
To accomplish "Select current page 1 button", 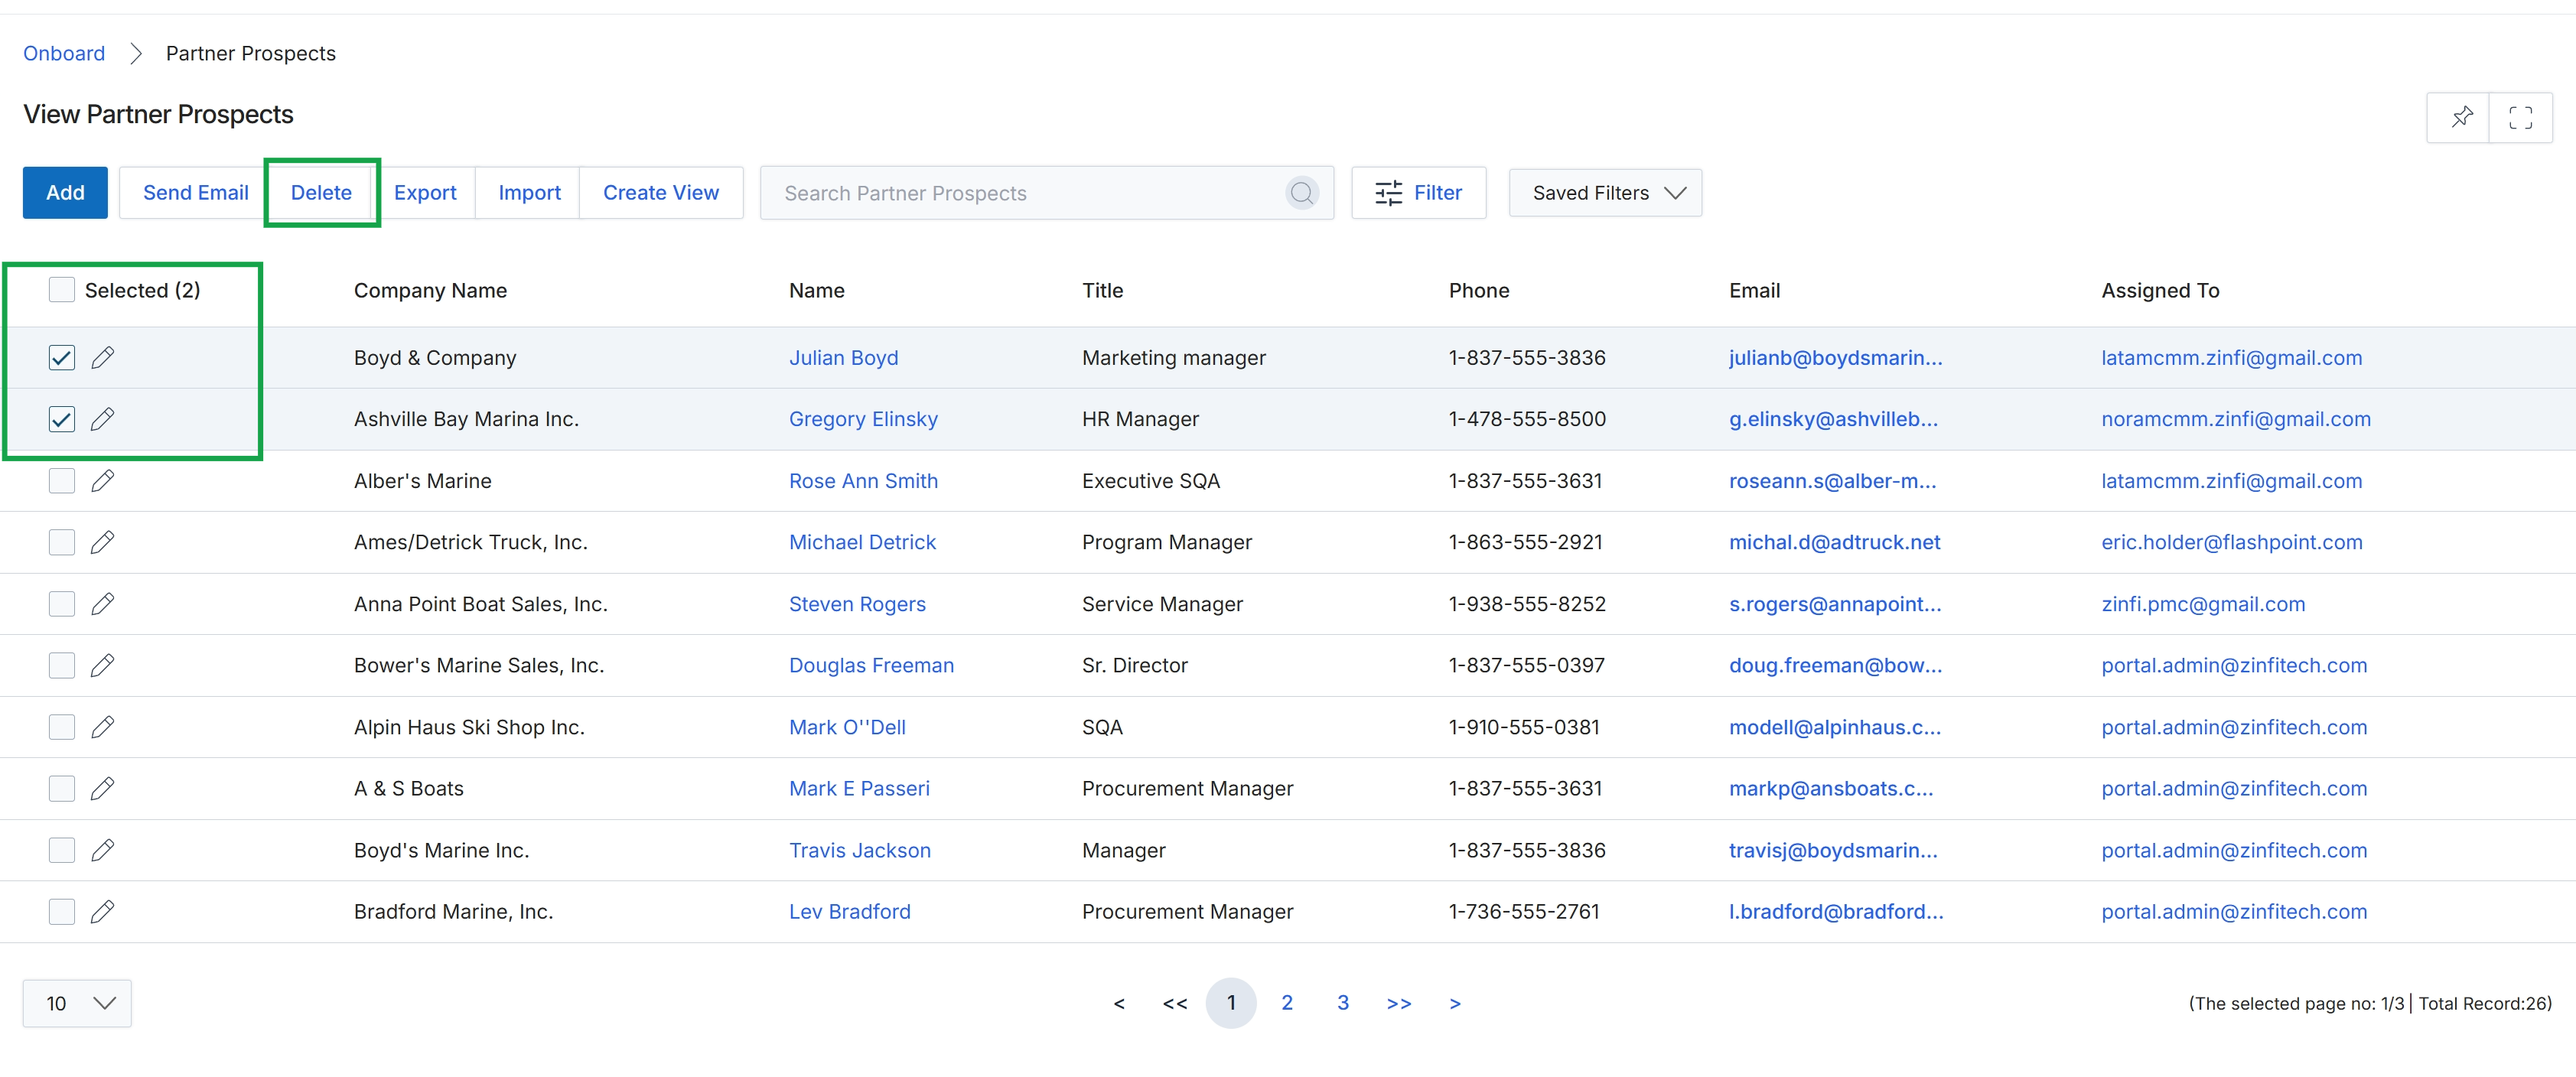I will tap(1231, 1003).
